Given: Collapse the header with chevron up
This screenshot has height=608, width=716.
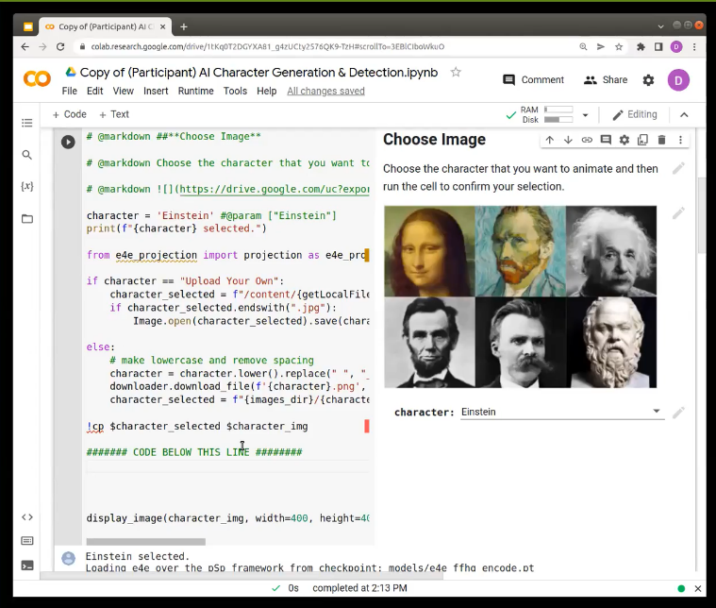Looking at the screenshot, I should [684, 115].
